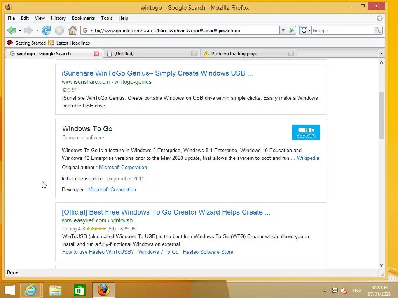This screenshot has height=298, width=398.
Task: Click the Google favicon in the address bar
Action: point(85,30)
